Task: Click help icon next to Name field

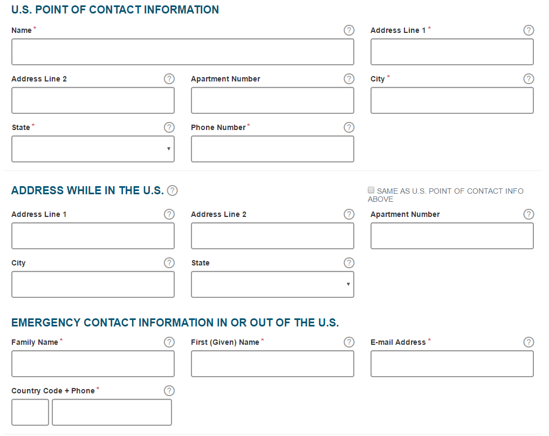Action: (x=349, y=30)
